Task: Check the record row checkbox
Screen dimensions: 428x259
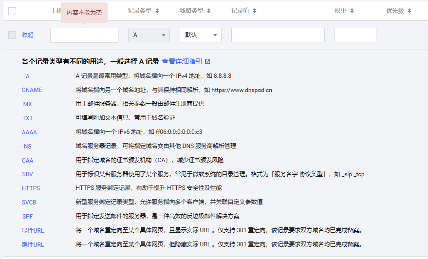Action: tap(12, 35)
